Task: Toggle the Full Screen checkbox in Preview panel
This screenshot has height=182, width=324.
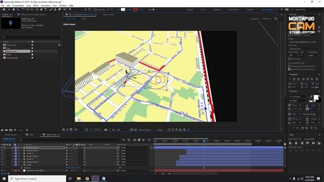Action: click(289, 59)
